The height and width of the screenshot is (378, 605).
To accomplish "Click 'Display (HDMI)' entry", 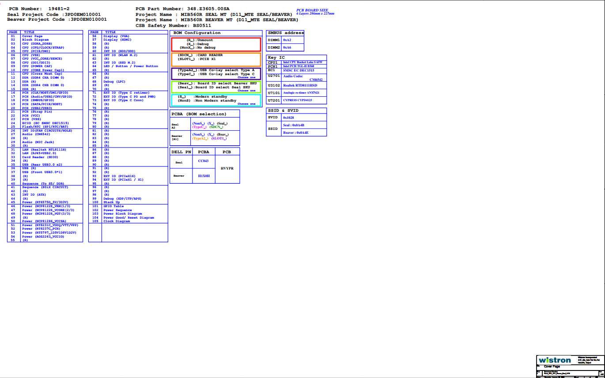I will 117,40.
